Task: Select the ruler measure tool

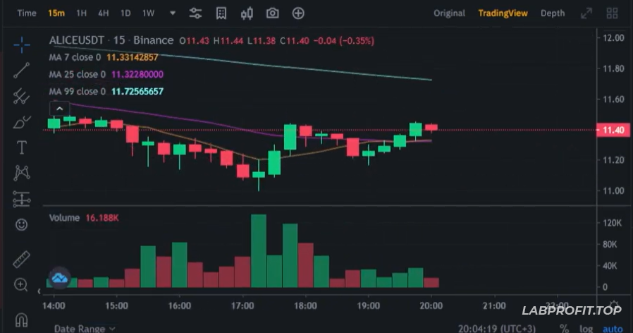Action: pyautogui.click(x=22, y=259)
